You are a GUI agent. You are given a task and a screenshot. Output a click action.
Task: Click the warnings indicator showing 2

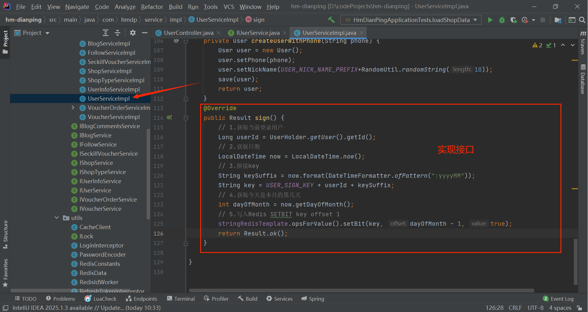(537, 45)
